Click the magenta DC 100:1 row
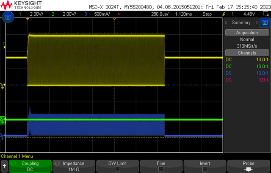Viewport: 271px width, 173px height. coord(247,80)
